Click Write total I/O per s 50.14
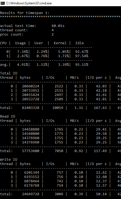 click(101, 194)
